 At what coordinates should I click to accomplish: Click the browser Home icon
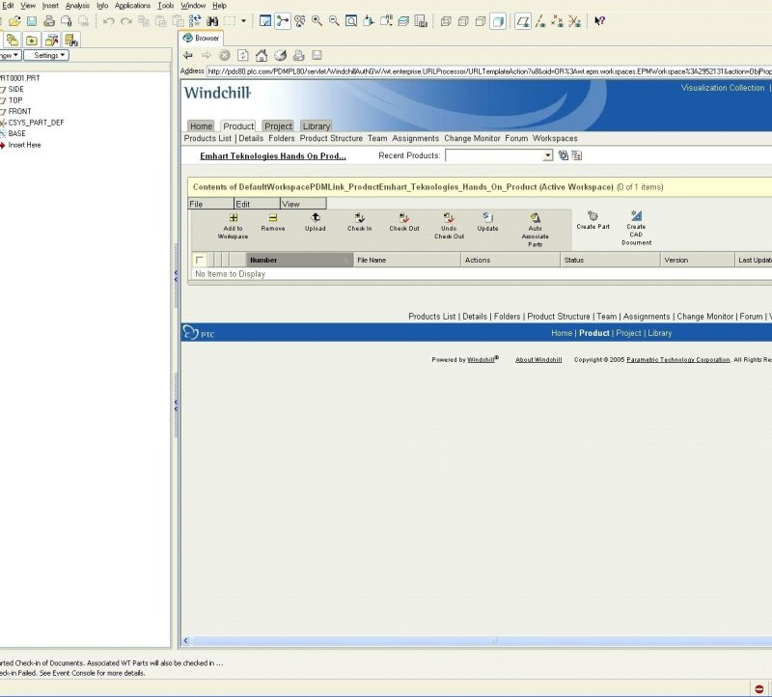[x=262, y=55]
